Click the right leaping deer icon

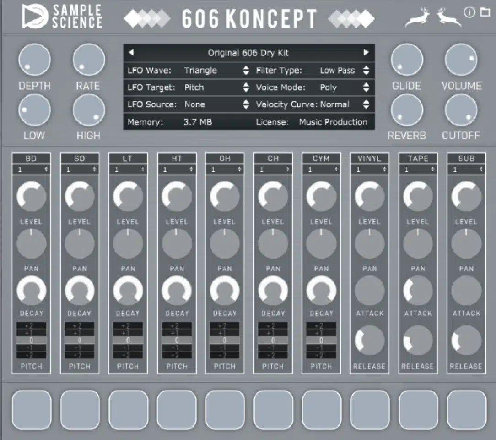pyautogui.click(x=448, y=17)
